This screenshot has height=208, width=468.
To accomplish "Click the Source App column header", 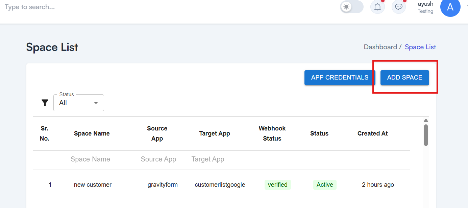I will [x=157, y=133].
